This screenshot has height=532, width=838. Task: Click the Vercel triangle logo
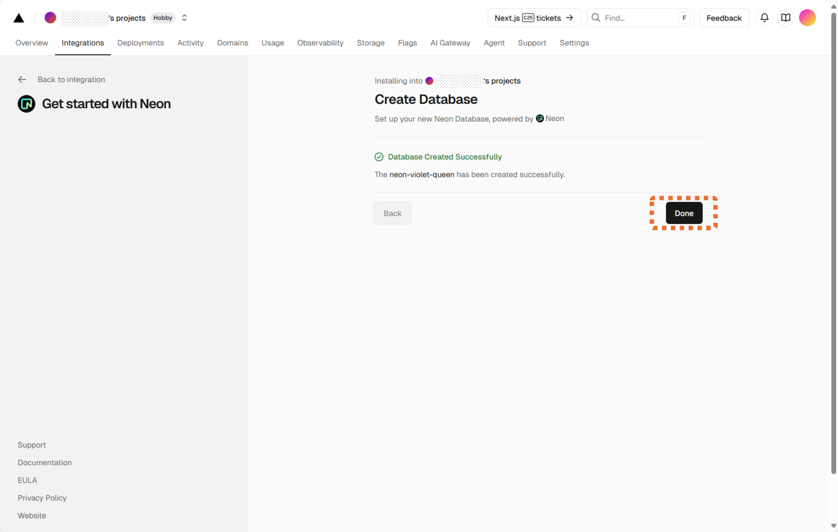click(x=19, y=18)
